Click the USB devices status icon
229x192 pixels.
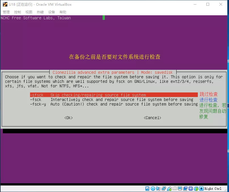169,189
